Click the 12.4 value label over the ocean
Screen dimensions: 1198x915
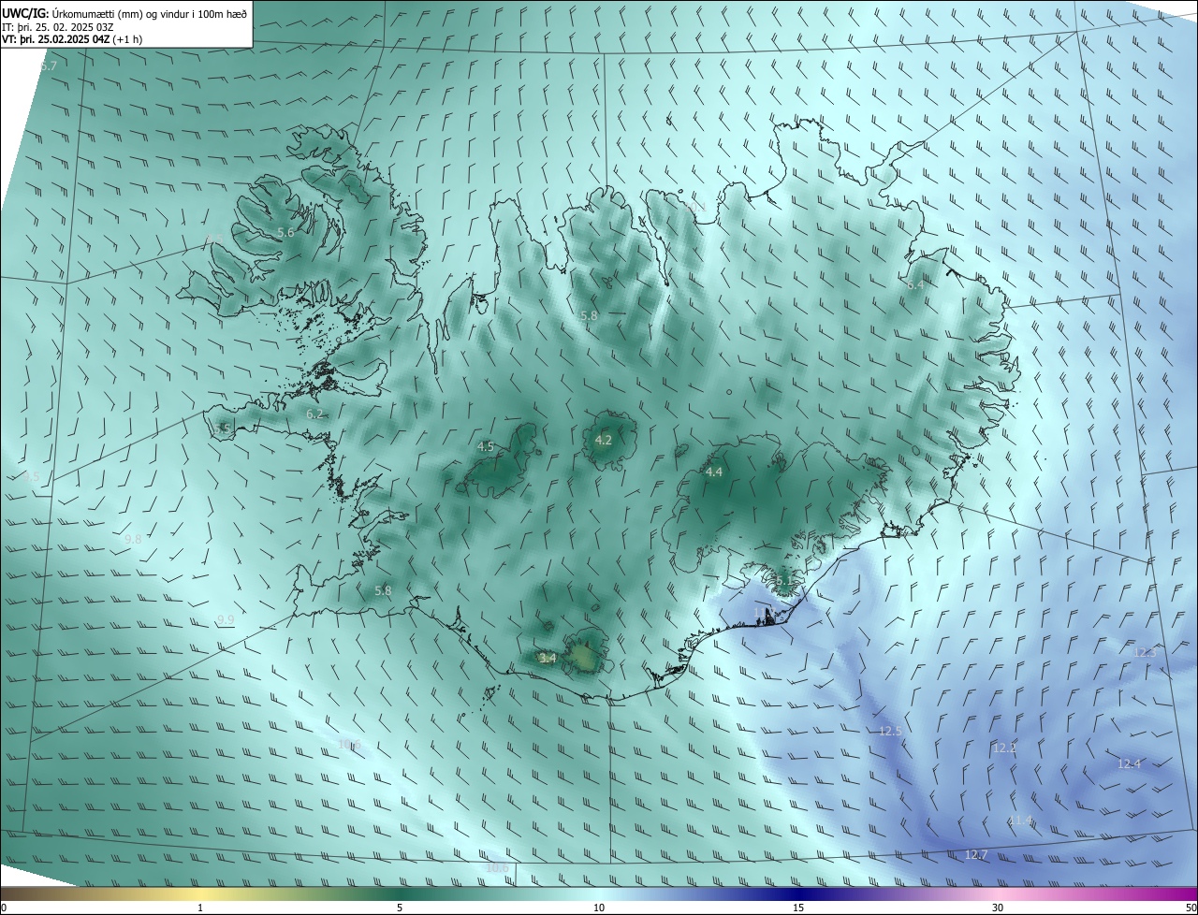tap(1129, 764)
